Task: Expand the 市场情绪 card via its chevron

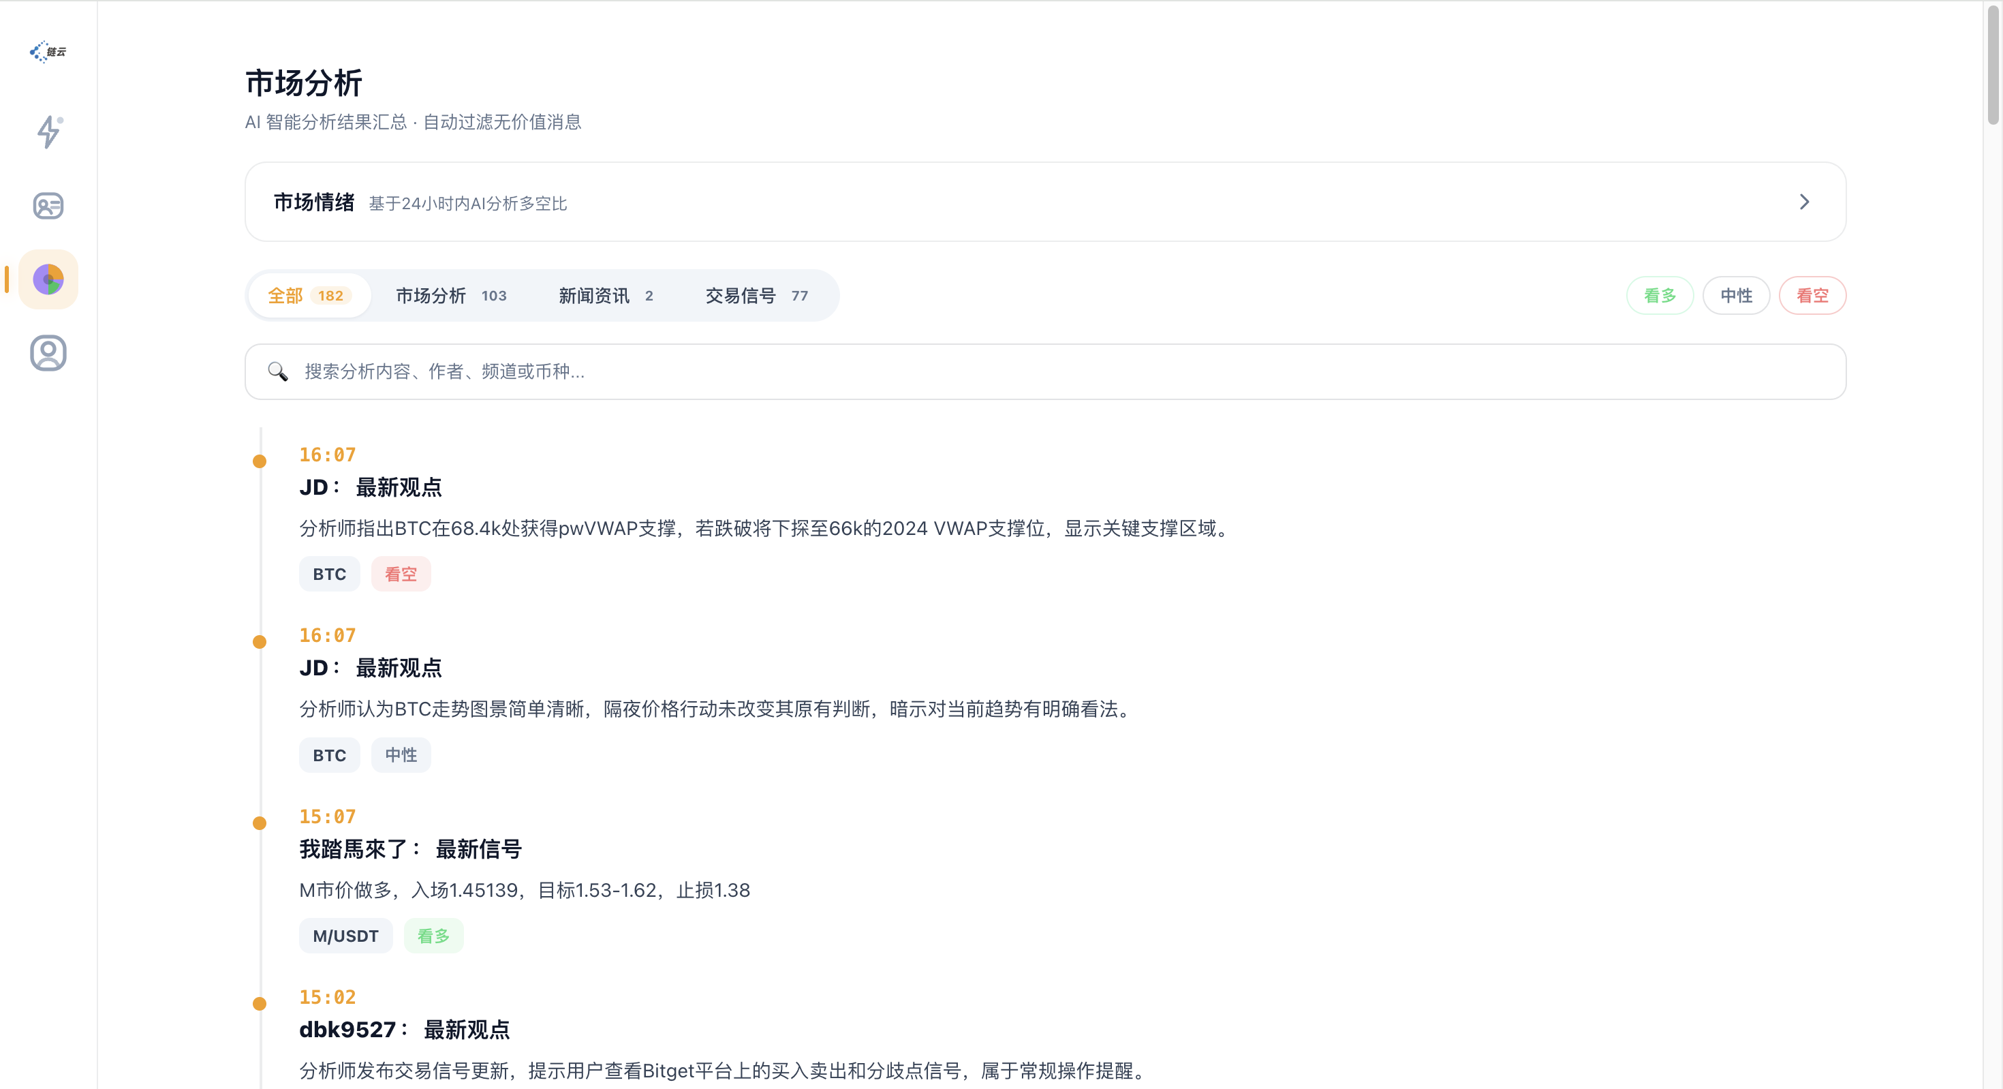Action: [1805, 202]
